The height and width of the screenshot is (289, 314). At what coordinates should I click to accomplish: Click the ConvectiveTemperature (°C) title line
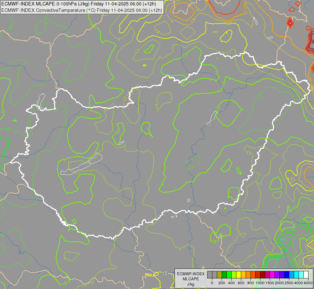[82, 10]
